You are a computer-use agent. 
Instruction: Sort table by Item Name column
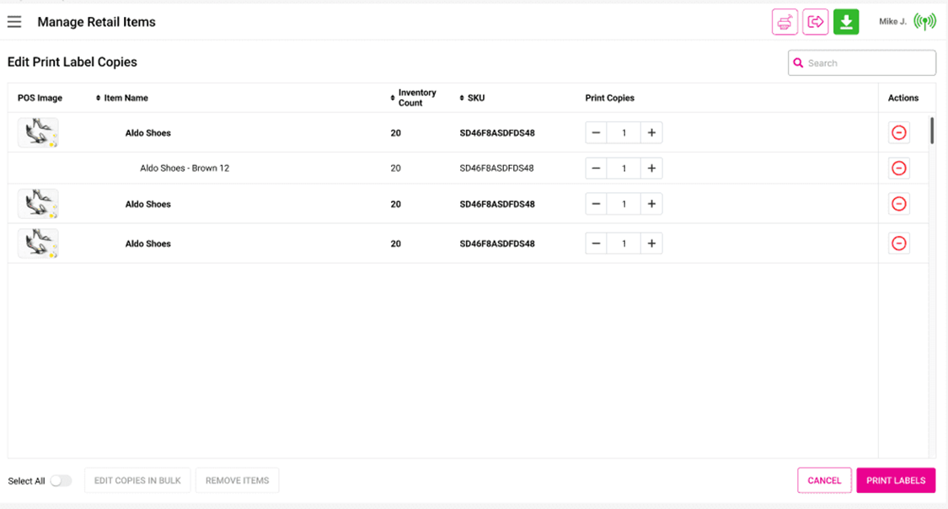(125, 98)
